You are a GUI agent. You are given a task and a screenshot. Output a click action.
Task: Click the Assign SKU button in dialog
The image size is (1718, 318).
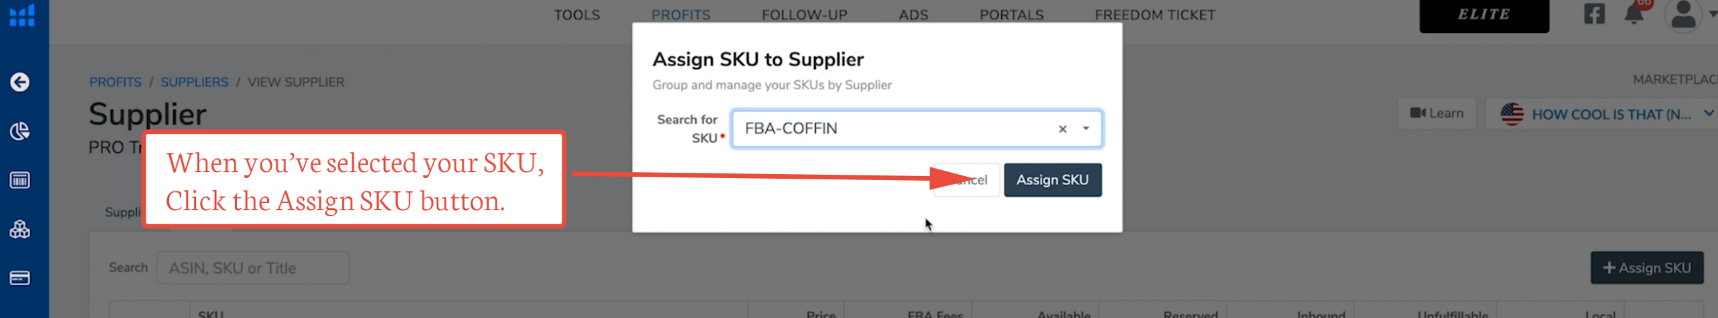tap(1052, 180)
